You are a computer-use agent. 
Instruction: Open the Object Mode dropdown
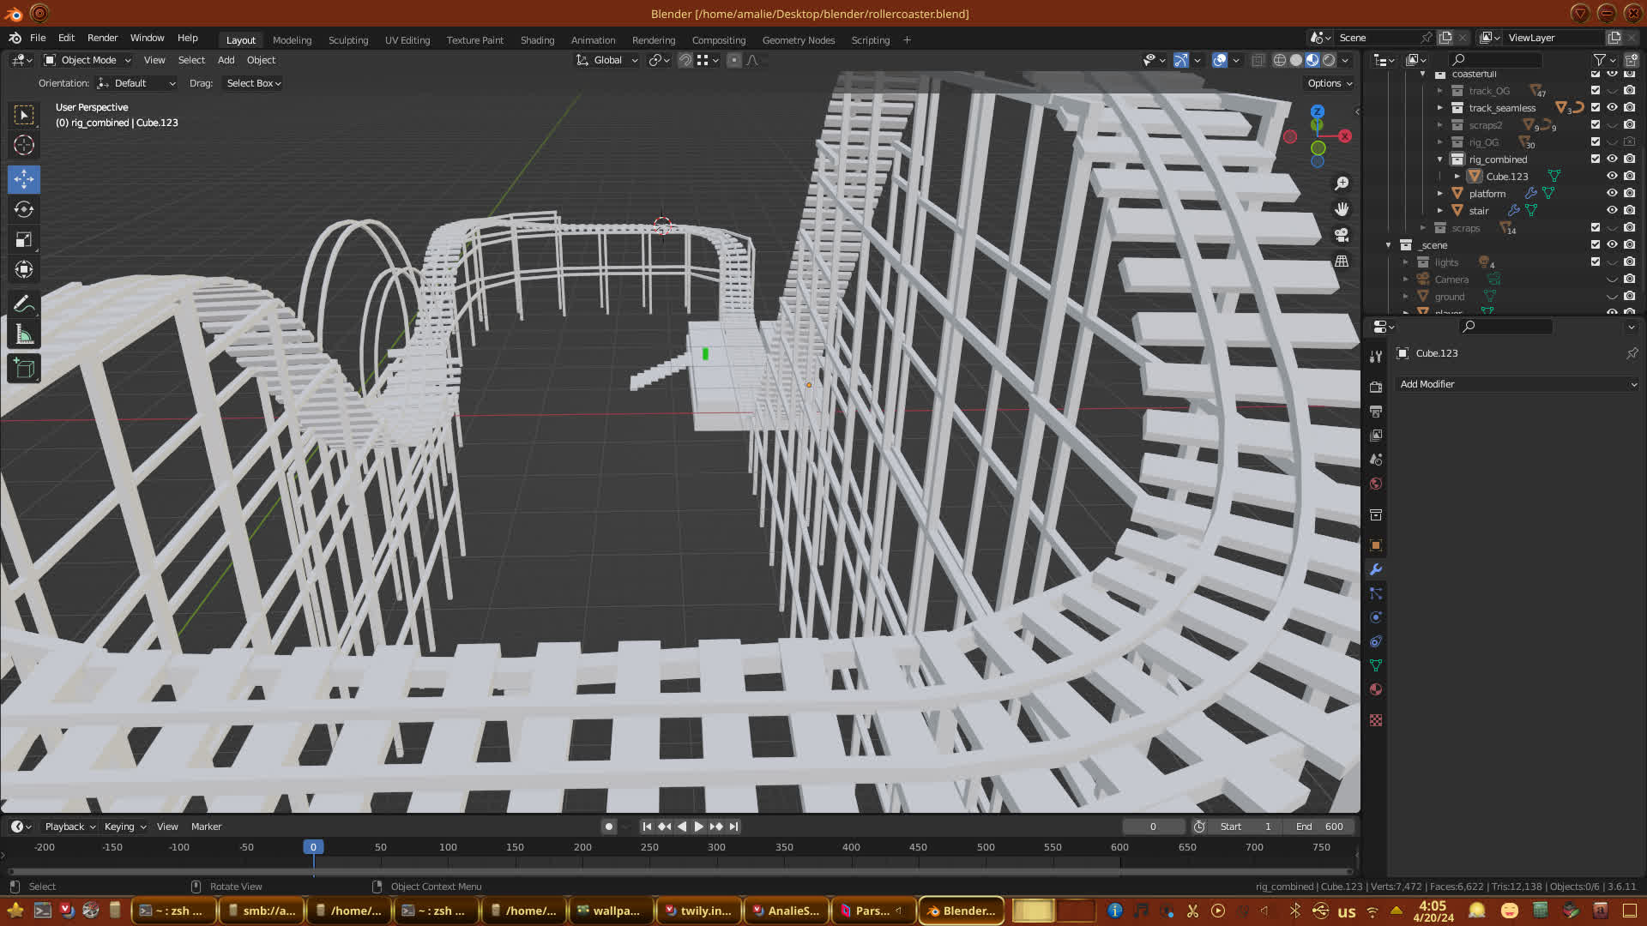(x=87, y=60)
